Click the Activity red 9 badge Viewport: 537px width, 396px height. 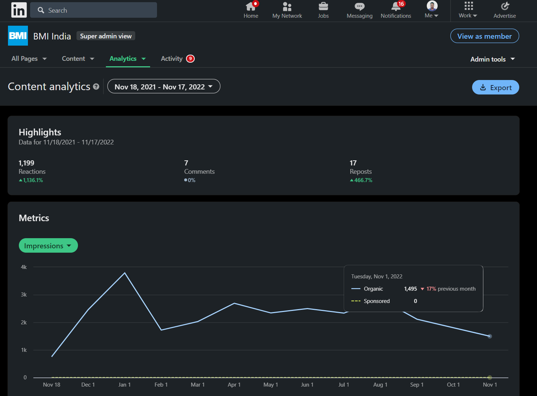(x=190, y=59)
